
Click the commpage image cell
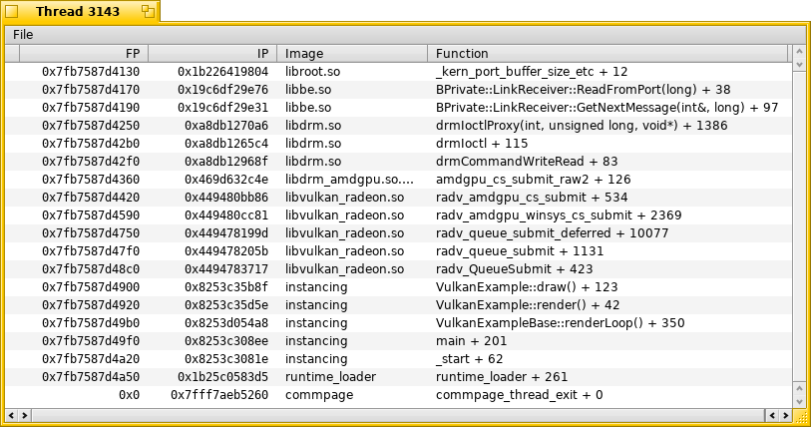pyautogui.click(x=319, y=395)
